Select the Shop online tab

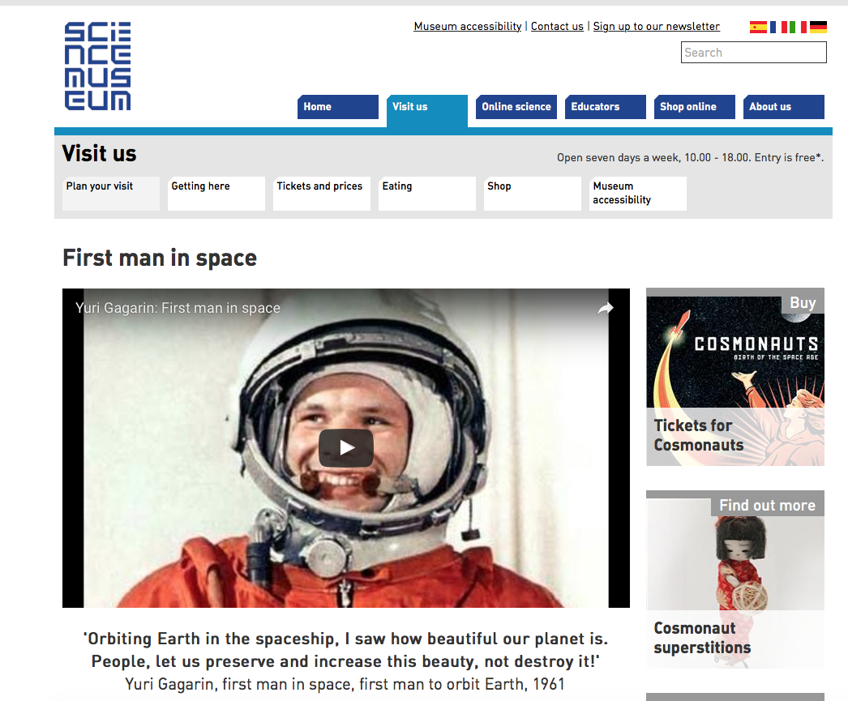pos(694,107)
